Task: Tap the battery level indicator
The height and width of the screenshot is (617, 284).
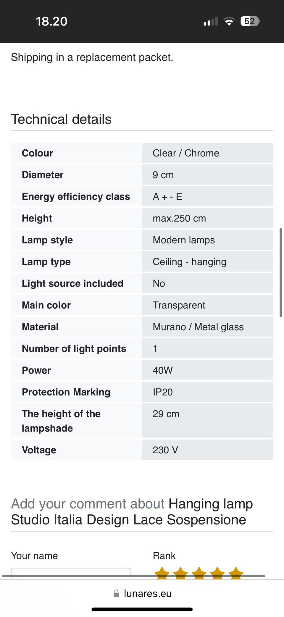Action: click(x=250, y=21)
